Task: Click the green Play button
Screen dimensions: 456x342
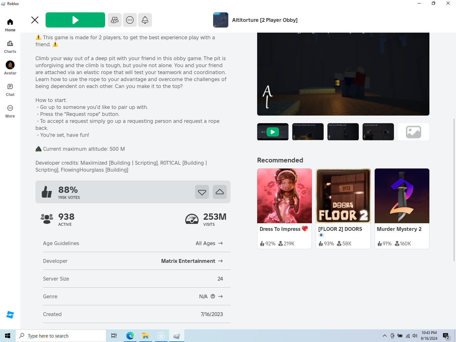Action: point(75,20)
